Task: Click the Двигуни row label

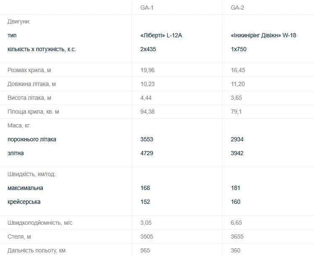Action: tap(19, 21)
